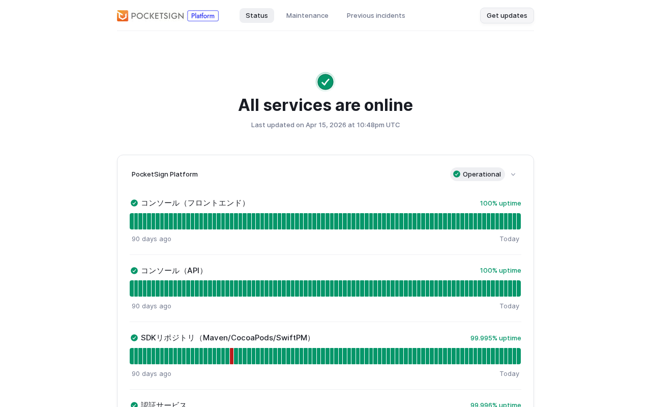
Task: Expand the Operational status pill
Action: click(478, 174)
